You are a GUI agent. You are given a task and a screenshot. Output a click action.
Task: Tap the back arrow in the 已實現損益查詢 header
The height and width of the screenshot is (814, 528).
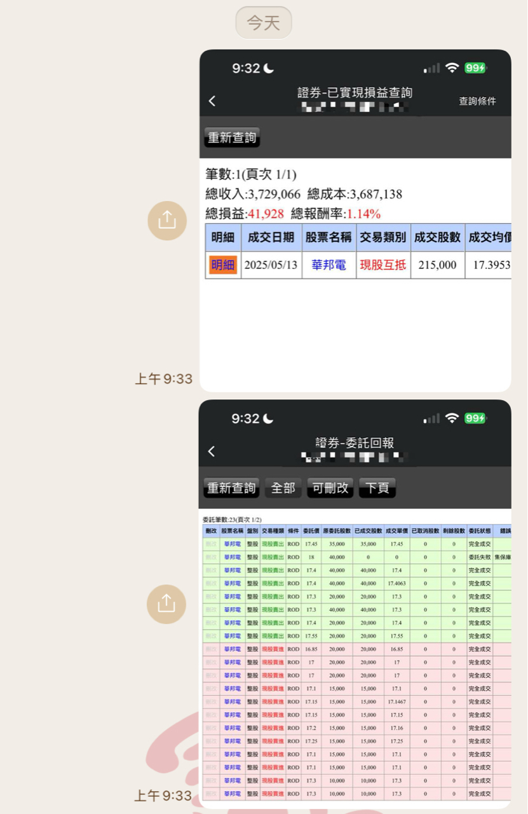[x=212, y=101]
